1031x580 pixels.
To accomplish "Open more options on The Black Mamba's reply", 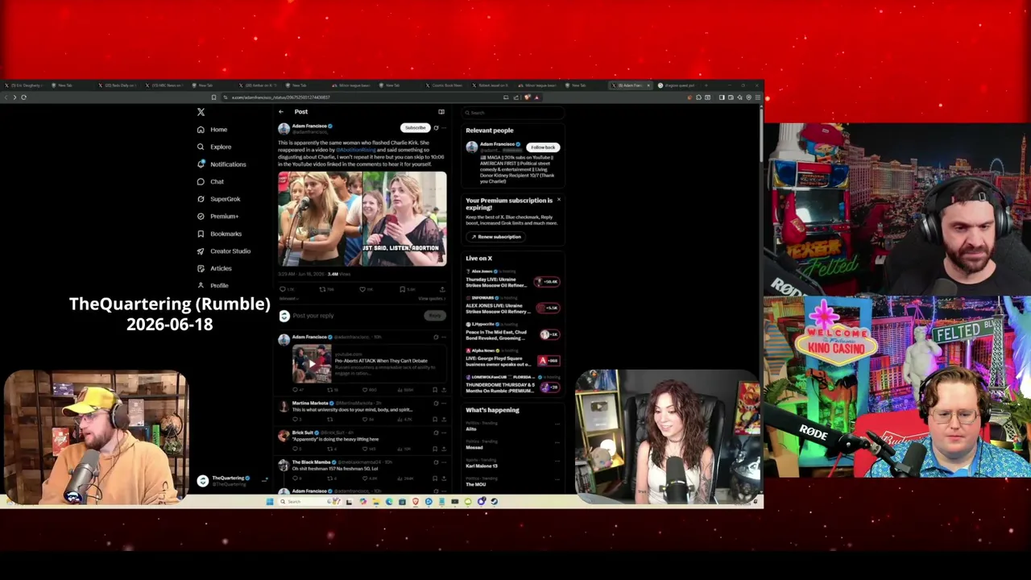I will click(444, 462).
